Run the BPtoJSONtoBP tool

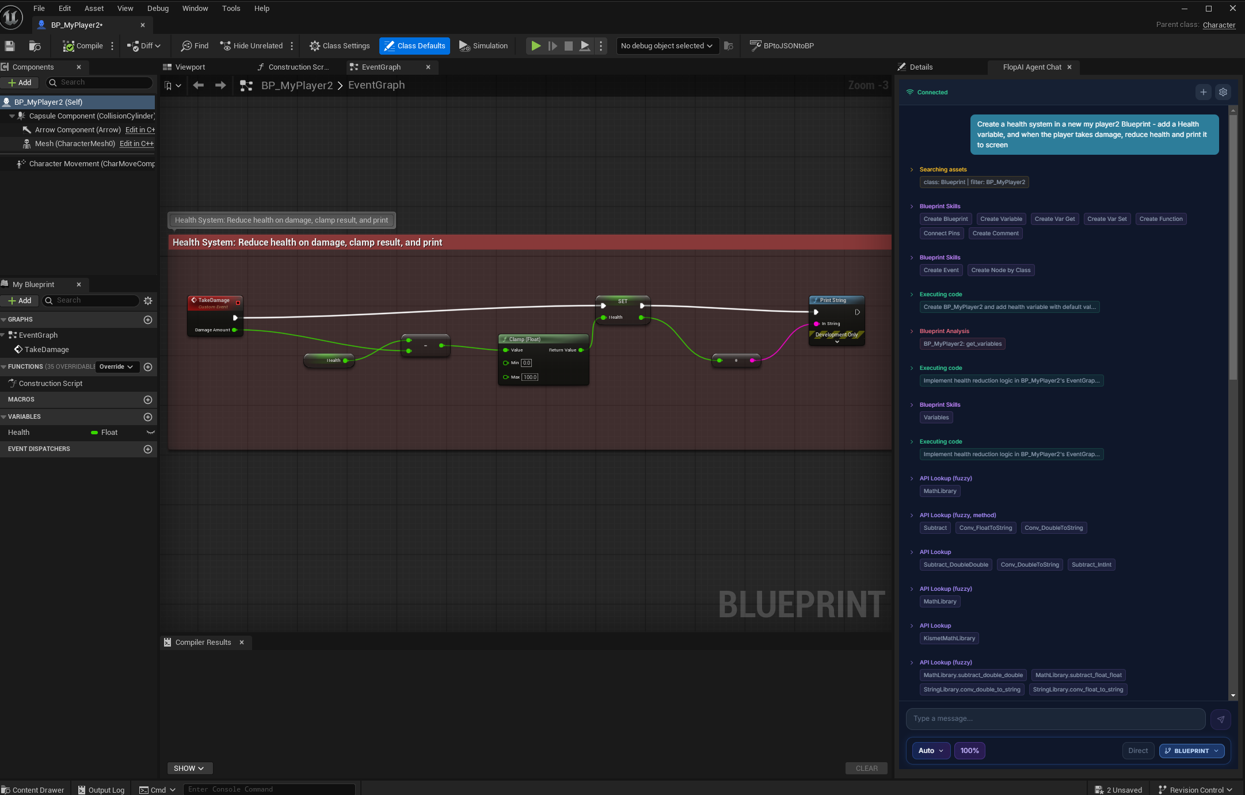(x=782, y=45)
